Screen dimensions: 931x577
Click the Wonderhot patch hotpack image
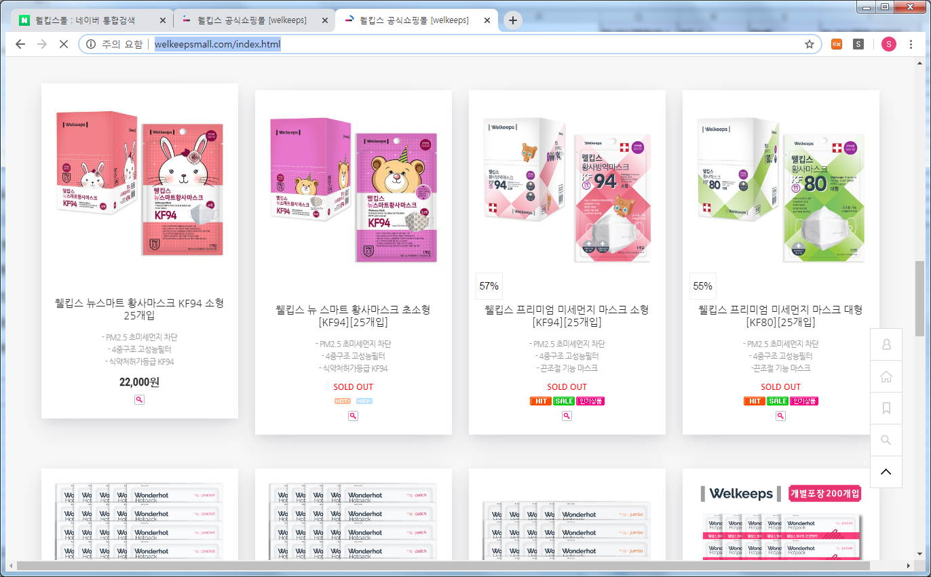click(354, 520)
